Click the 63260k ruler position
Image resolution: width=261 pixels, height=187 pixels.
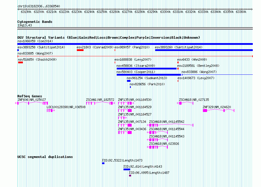pyautogui.click(x=115, y=12)
